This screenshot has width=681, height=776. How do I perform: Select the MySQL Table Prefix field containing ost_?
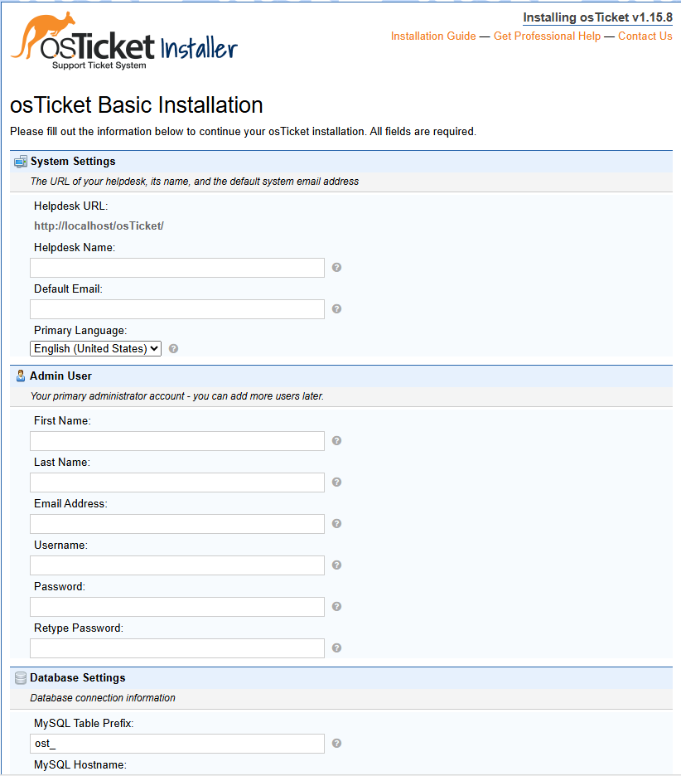(176, 744)
